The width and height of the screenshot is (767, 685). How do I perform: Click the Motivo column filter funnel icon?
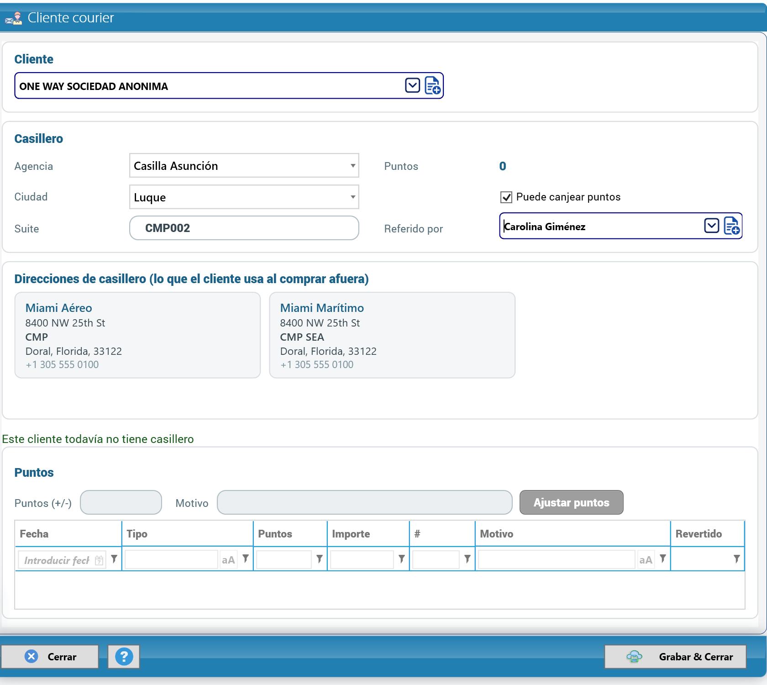click(663, 559)
